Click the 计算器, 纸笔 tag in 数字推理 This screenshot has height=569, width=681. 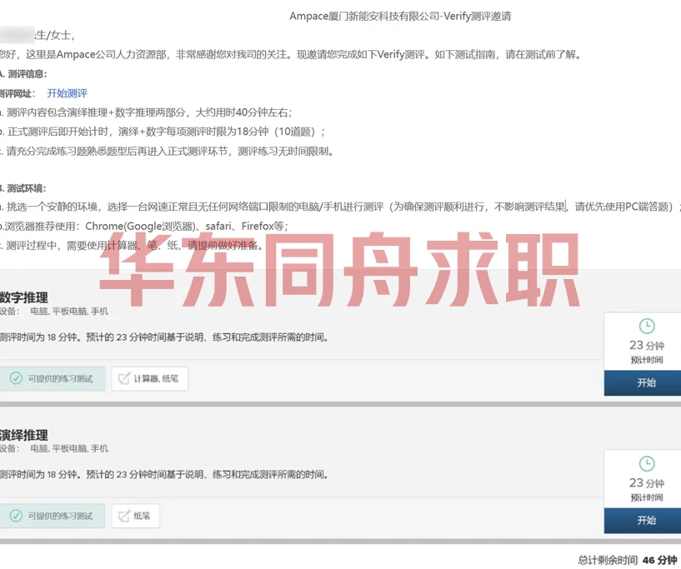pos(150,379)
